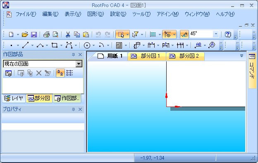Expand the 現在の図面 combo box
The image size is (258, 163).
click(x=79, y=64)
